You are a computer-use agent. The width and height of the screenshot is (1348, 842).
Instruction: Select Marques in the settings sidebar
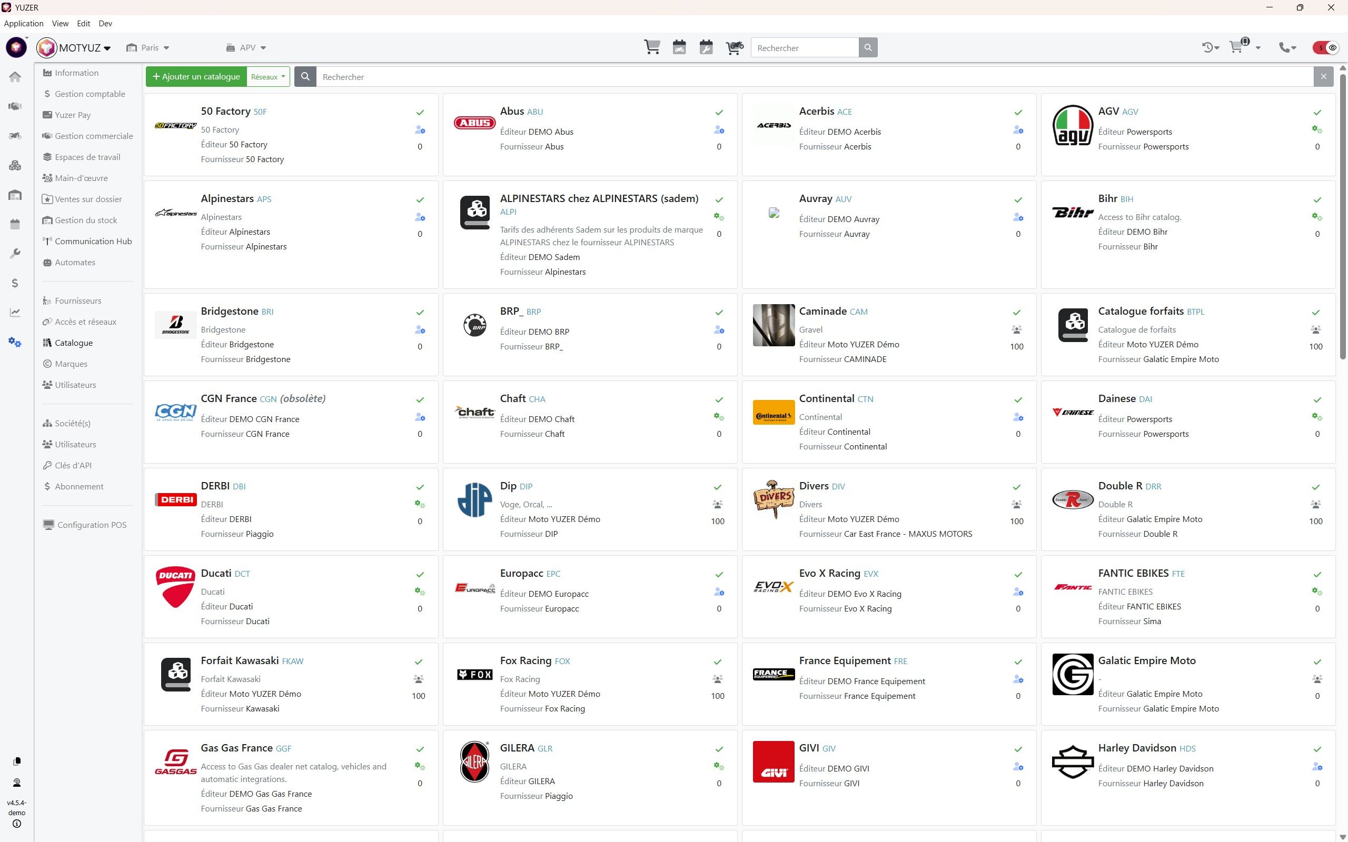71,364
